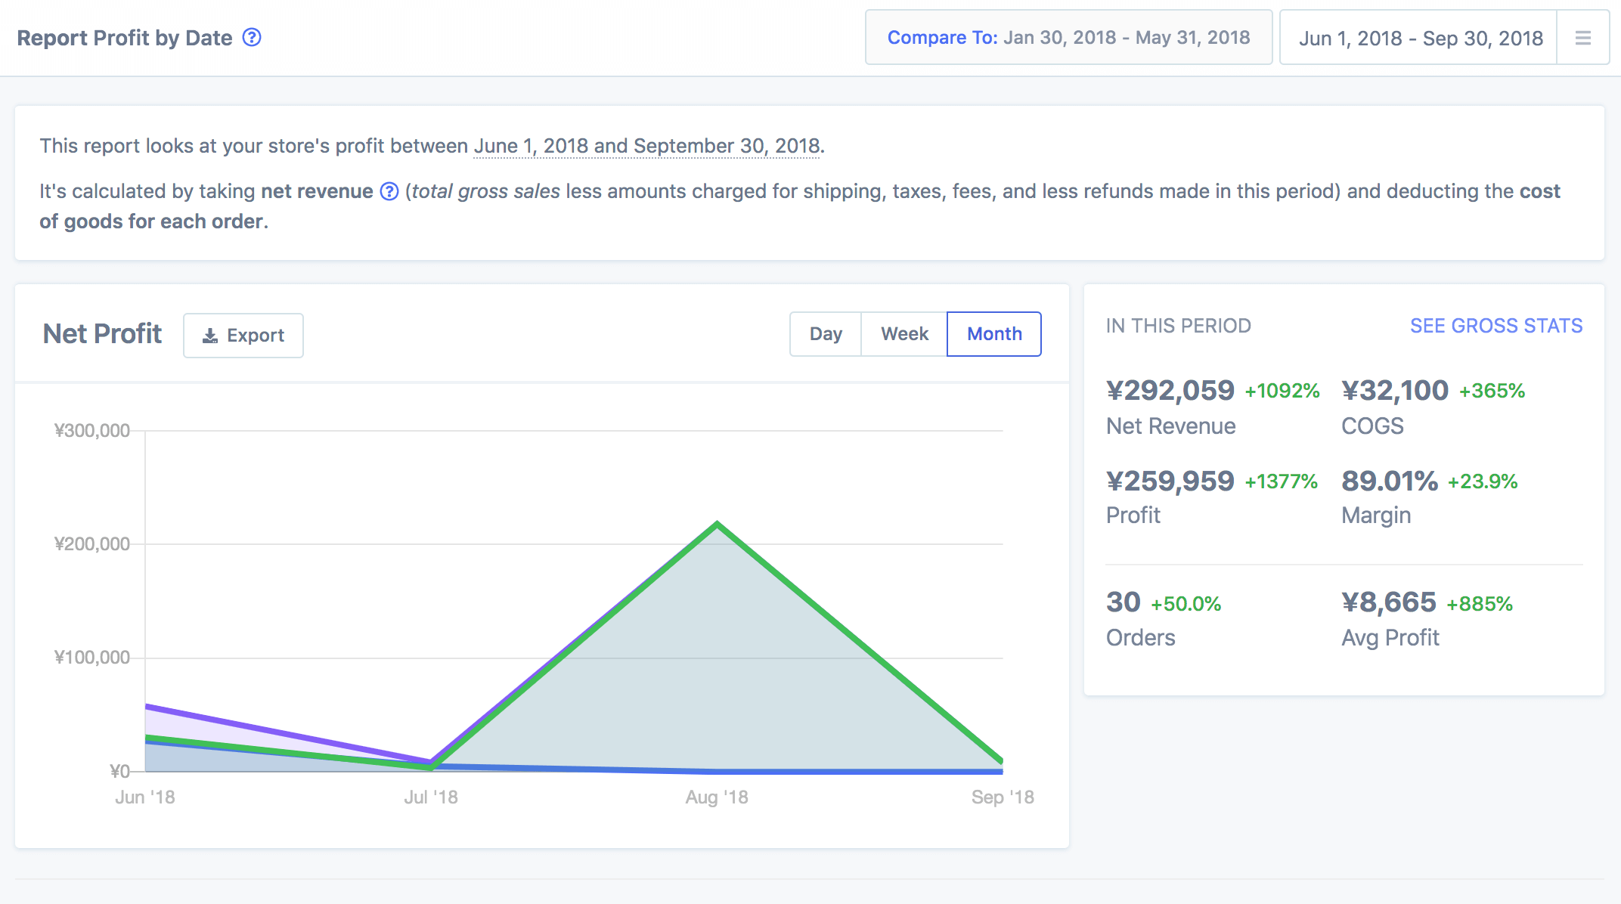This screenshot has height=904, width=1621.
Task: Click the Avg Profit ¥8,665 stat
Action: (x=1388, y=602)
